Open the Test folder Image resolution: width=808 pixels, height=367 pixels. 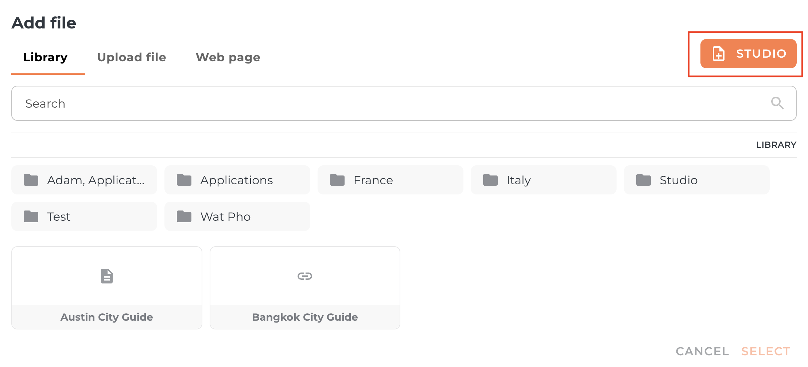[84, 216]
